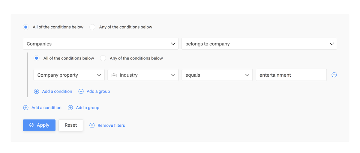
Task: Click the Remove filters link
Action: (111, 125)
